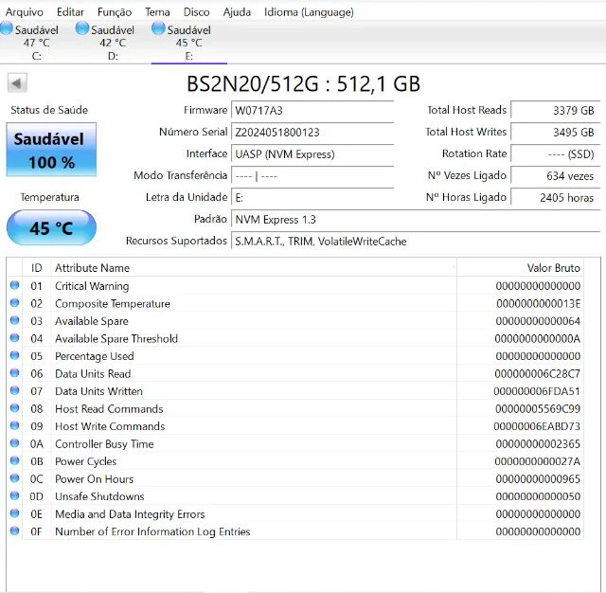
Task: Click the status dot for Host Write Commands
Action: click(15, 425)
